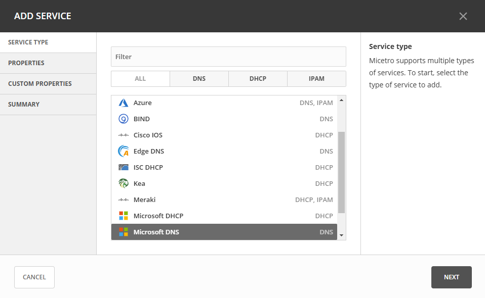Click the Microsoft DNS Windows icon
This screenshot has width=485, height=298.
pyautogui.click(x=124, y=232)
